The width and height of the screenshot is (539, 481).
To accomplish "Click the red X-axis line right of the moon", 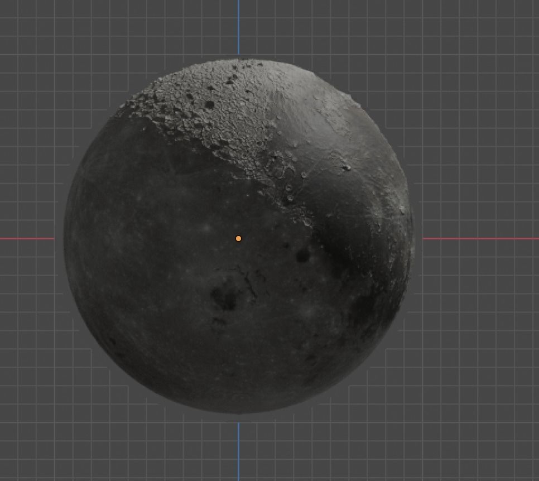I will pos(485,238).
